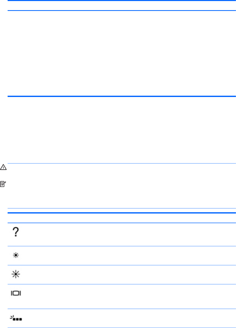The width and height of the screenshot is (236, 328).
Task: Click the note pad icon
Action: click(3, 184)
